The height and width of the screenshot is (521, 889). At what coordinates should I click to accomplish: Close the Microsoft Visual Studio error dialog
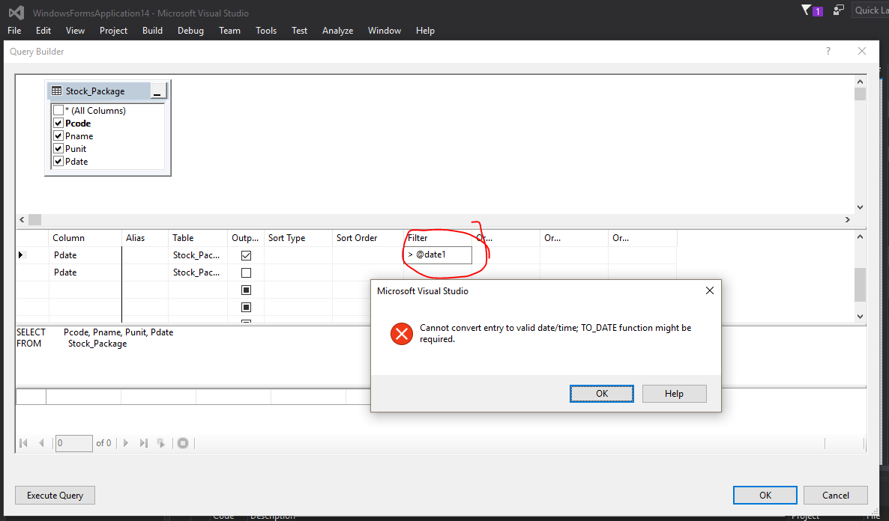pyautogui.click(x=709, y=290)
